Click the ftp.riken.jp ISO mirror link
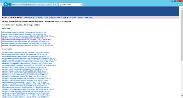Viewport: 183px width, 98px height. click(x=25, y=54)
